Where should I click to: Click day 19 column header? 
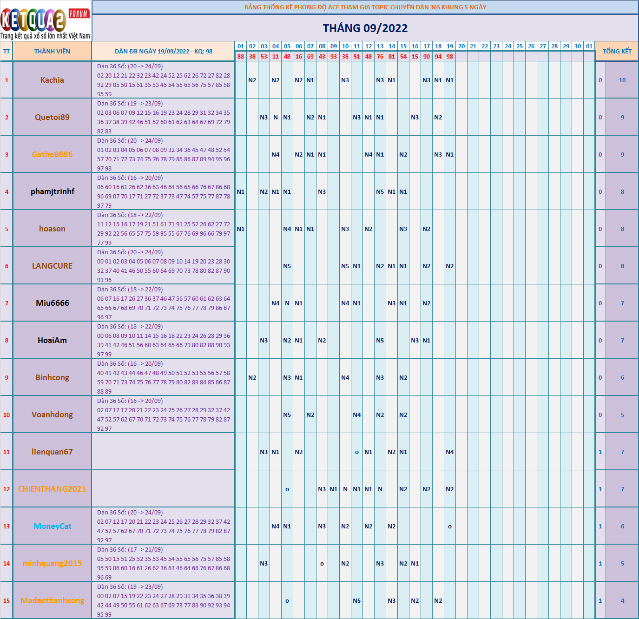coord(449,46)
